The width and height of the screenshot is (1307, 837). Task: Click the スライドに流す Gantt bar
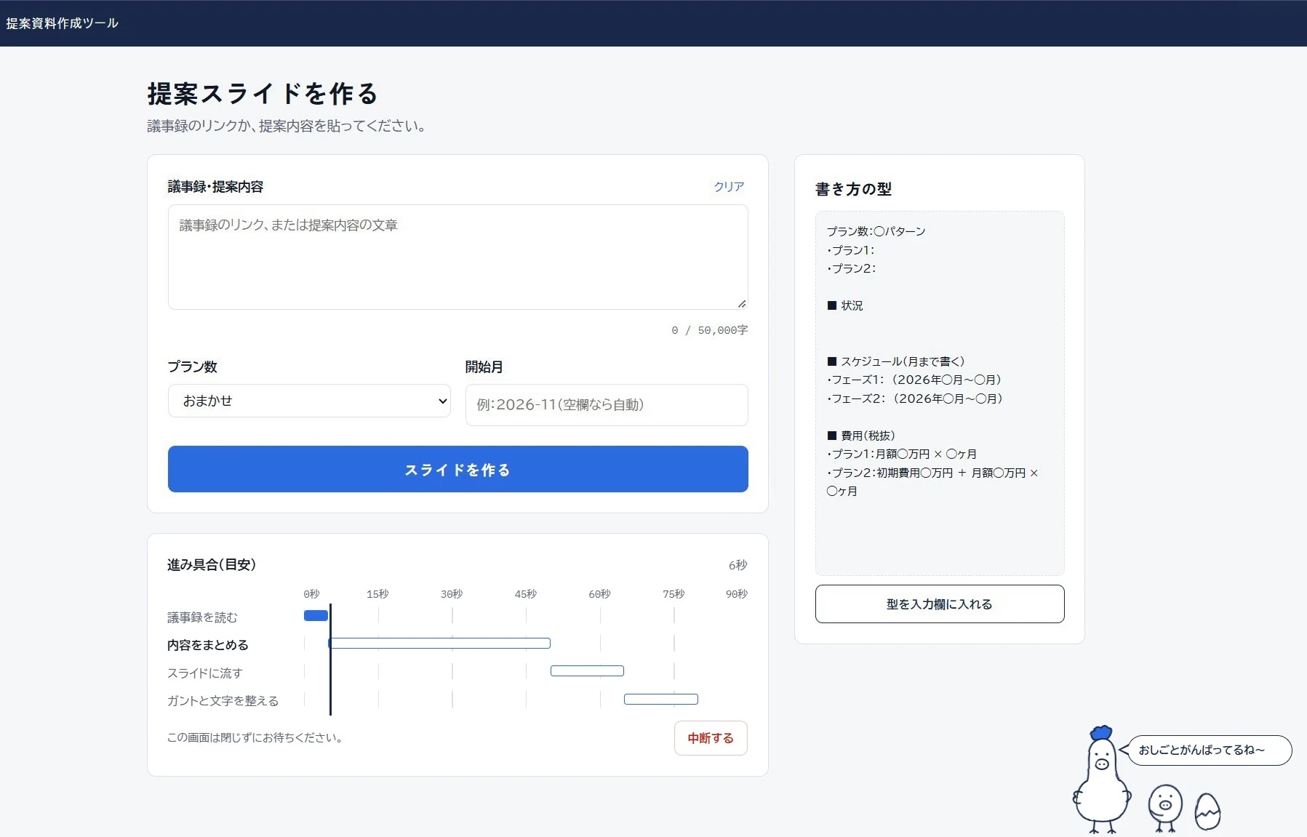587,670
